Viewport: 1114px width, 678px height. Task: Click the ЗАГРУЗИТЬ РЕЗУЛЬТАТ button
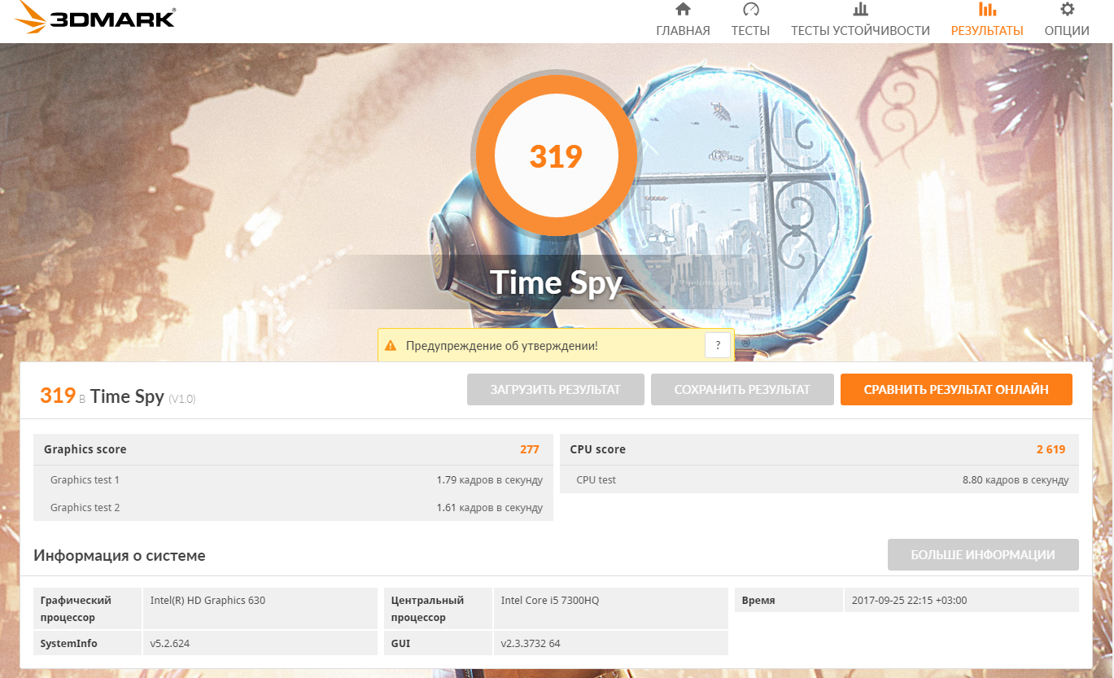point(555,390)
